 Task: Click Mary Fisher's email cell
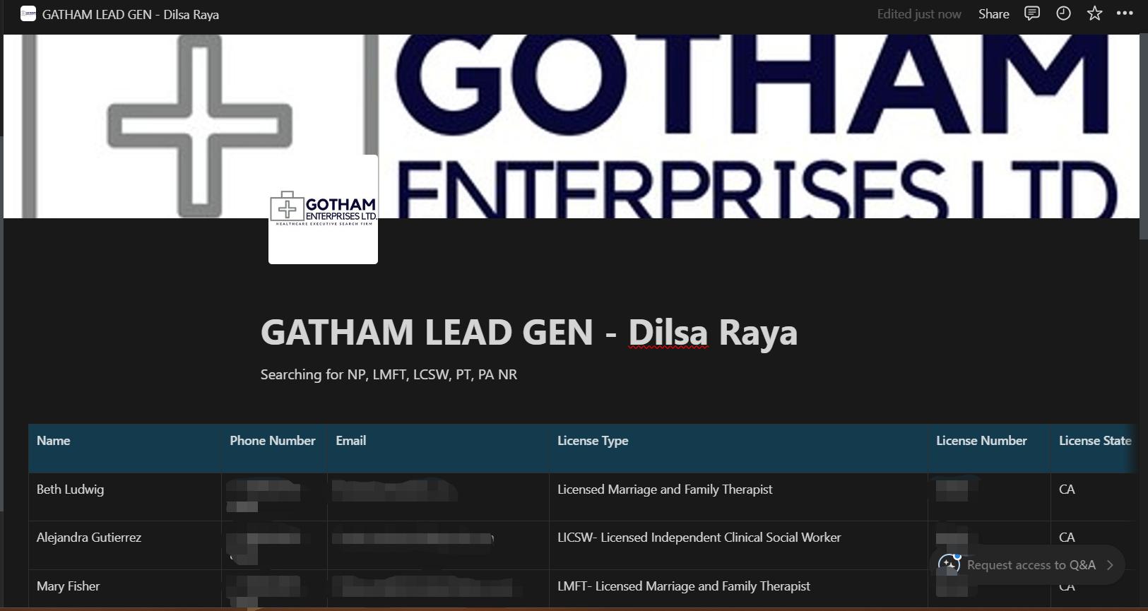click(438, 588)
